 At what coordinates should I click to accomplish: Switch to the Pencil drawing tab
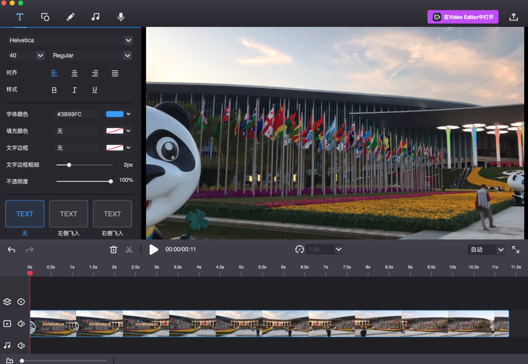(70, 17)
